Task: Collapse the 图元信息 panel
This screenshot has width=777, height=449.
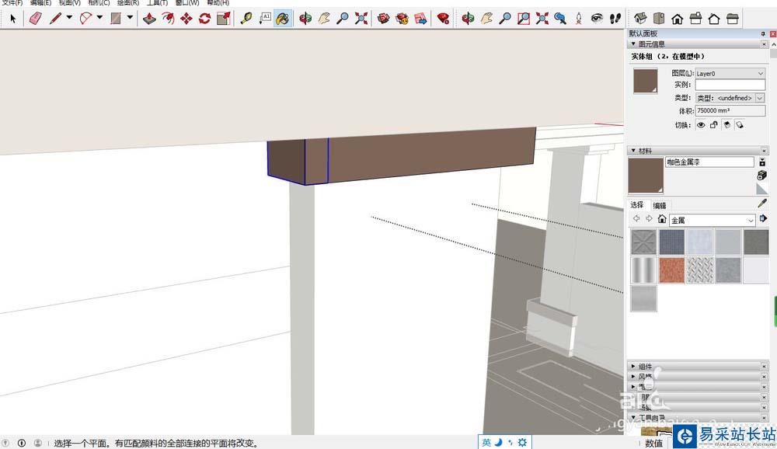Action: coord(633,44)
